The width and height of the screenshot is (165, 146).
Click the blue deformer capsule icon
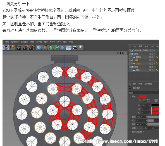[x=63, y=47]
